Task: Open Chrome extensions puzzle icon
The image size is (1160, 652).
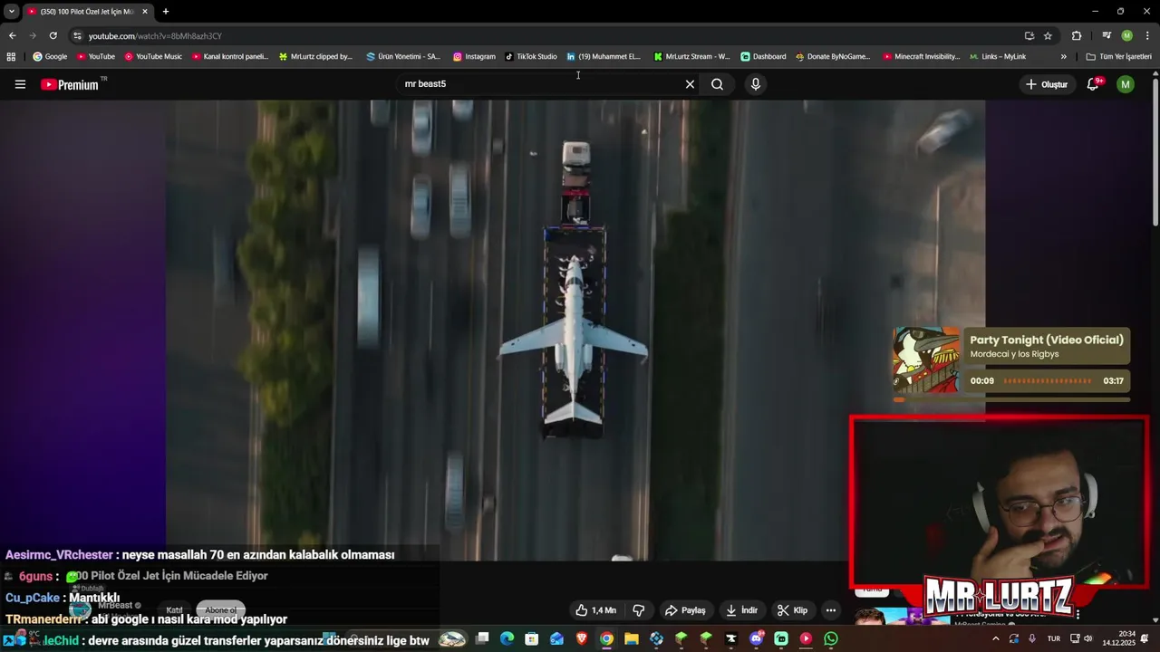Action: 1077,35
